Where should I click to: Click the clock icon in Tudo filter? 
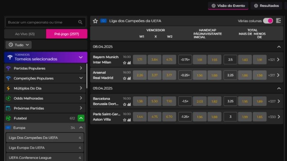(11, 45)
